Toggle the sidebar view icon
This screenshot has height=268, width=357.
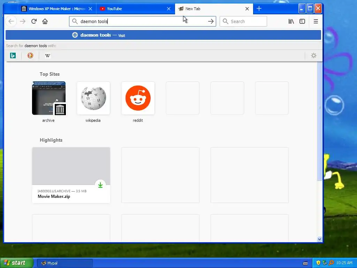(x=302, y=21)
